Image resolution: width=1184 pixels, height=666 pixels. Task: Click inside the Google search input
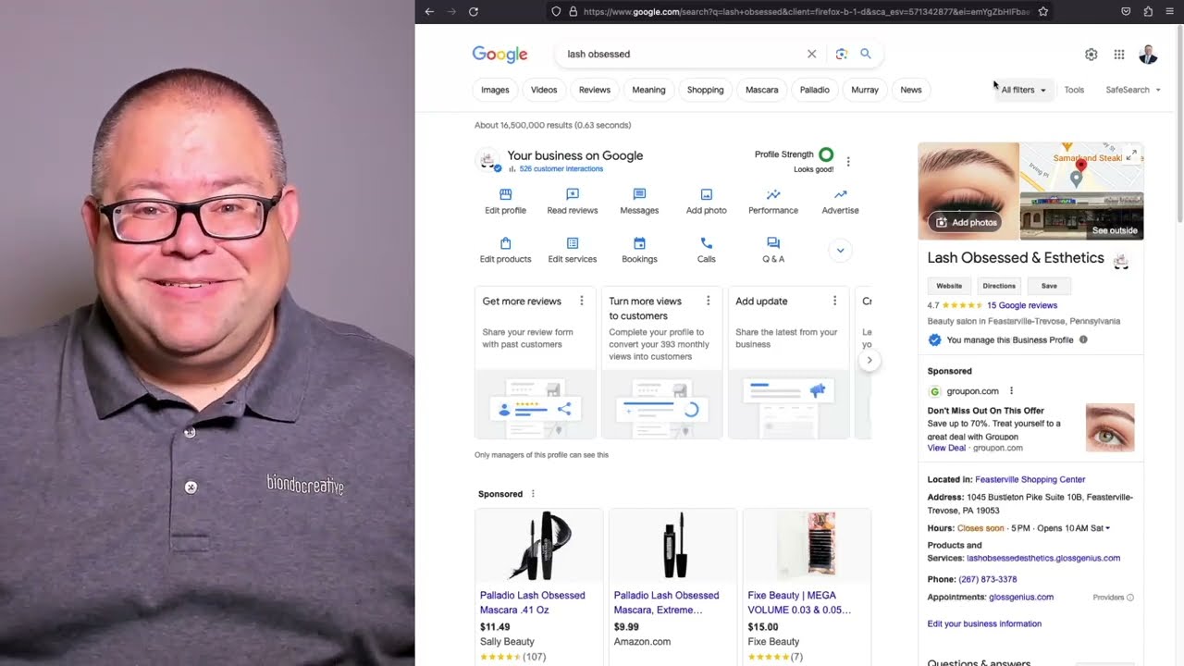[x=684, y=54]
